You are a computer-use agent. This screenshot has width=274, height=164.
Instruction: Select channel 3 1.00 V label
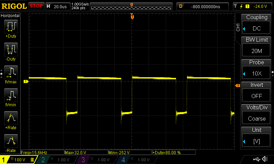103,160
